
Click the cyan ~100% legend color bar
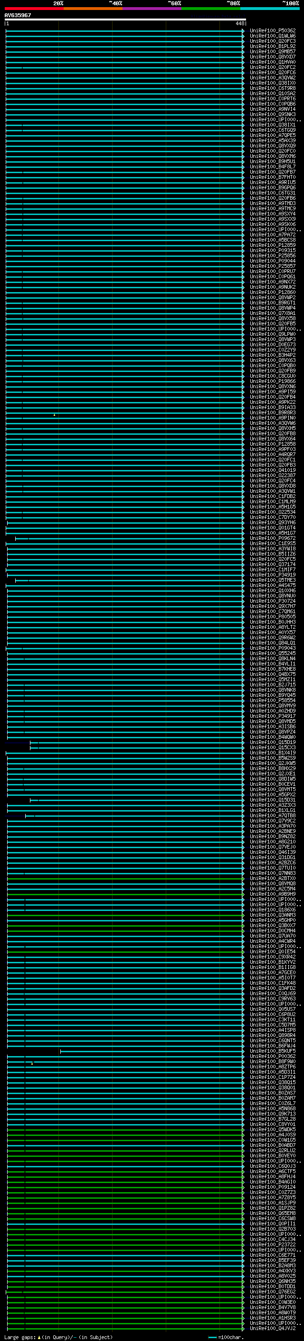point(270,9)
